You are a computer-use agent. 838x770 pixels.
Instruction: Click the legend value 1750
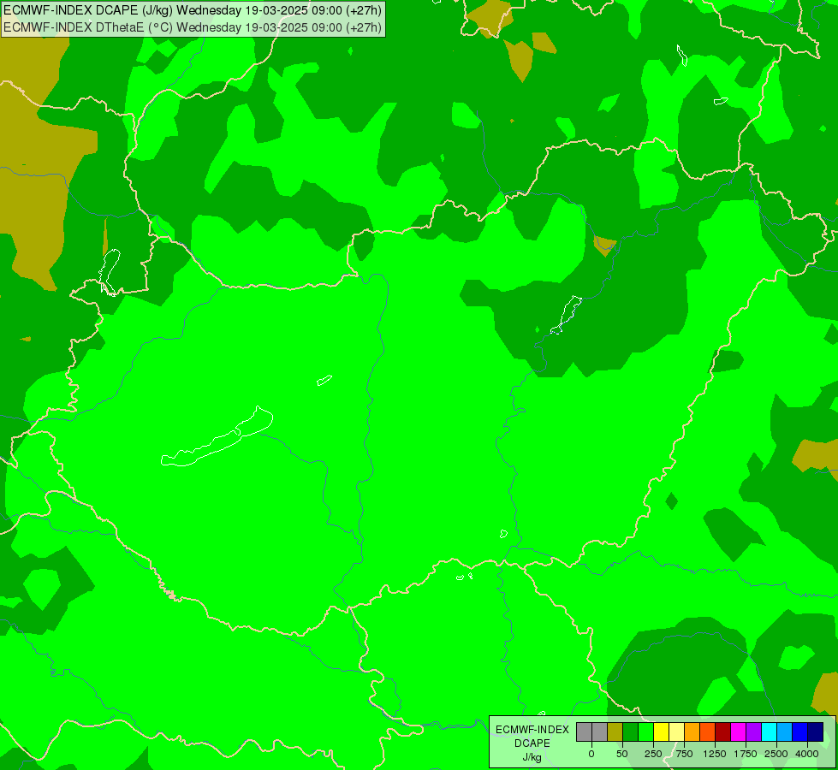click(746, 754)
